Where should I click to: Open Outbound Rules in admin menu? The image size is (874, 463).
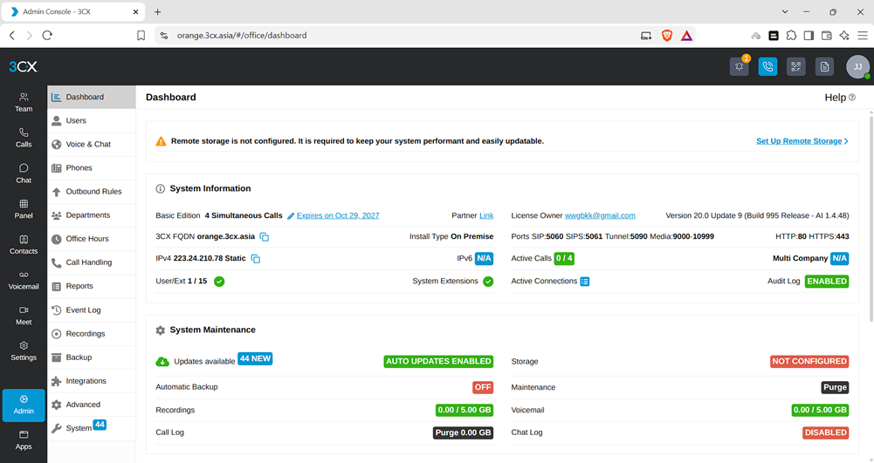click(92, 192)
